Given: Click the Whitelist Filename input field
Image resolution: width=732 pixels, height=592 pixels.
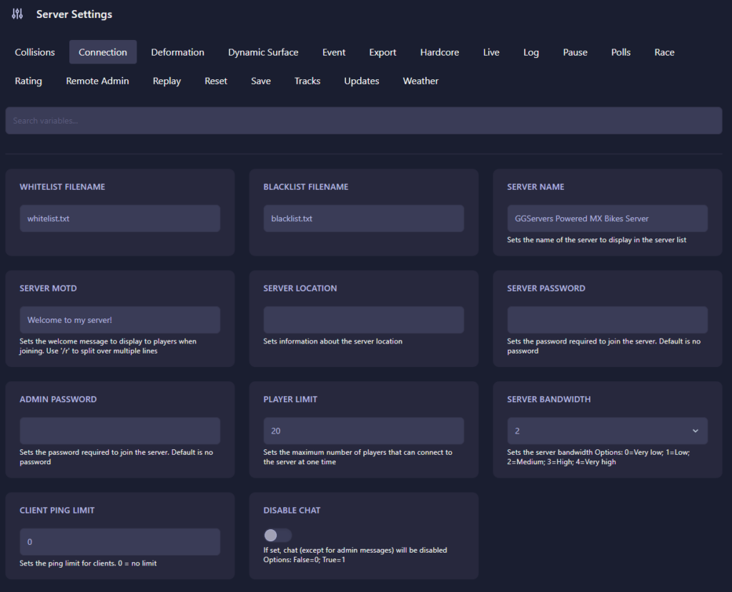Looking at the screenshot, I should (120, 219).
